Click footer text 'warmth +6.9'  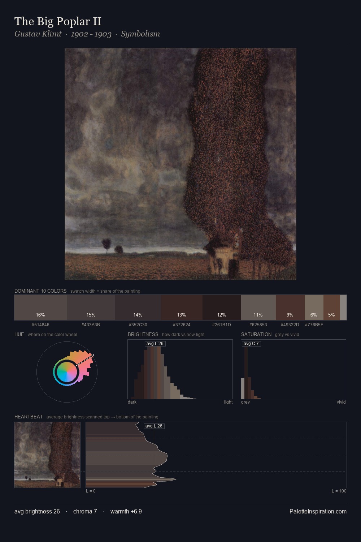point(126,511)
